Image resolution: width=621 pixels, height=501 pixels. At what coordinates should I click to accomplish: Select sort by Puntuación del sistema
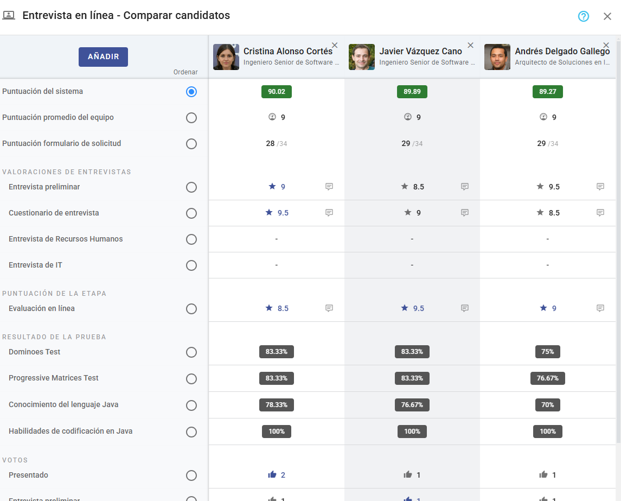coord(191,92)
